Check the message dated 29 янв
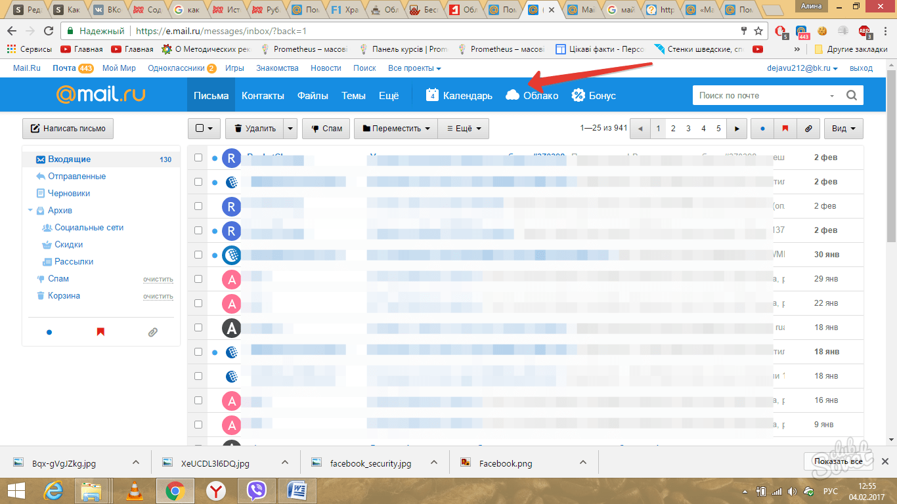This screenshot has height=504, width=897. pyautogui.click(x=198, y=279)
